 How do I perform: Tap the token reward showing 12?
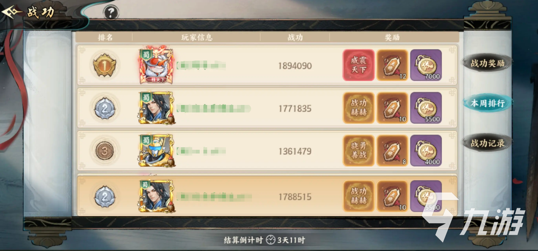[392, 66]
